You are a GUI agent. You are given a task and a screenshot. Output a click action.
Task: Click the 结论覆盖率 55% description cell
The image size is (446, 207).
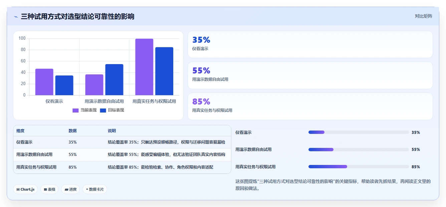(x=168, y=155)
